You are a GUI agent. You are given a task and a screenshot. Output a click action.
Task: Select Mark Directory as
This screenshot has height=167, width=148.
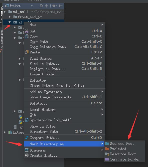pyautogui.click(x=64, y=144)
